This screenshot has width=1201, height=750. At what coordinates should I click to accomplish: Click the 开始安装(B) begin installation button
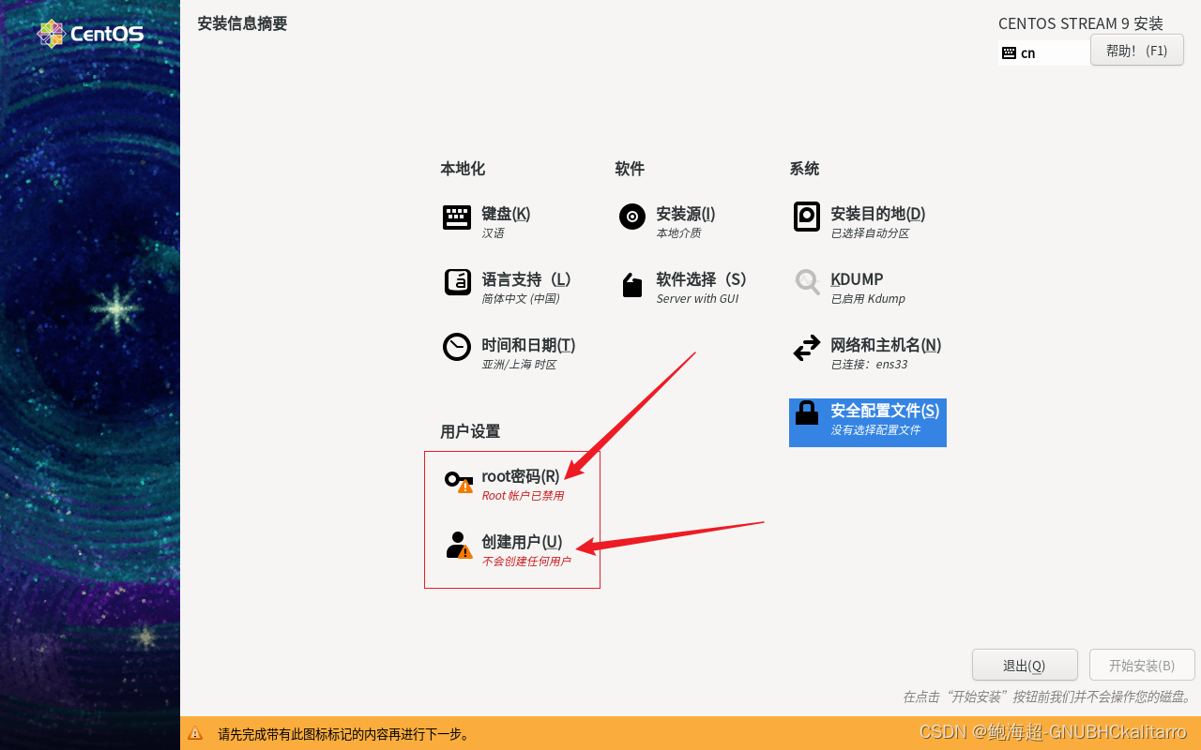(x=1142, y=665)
